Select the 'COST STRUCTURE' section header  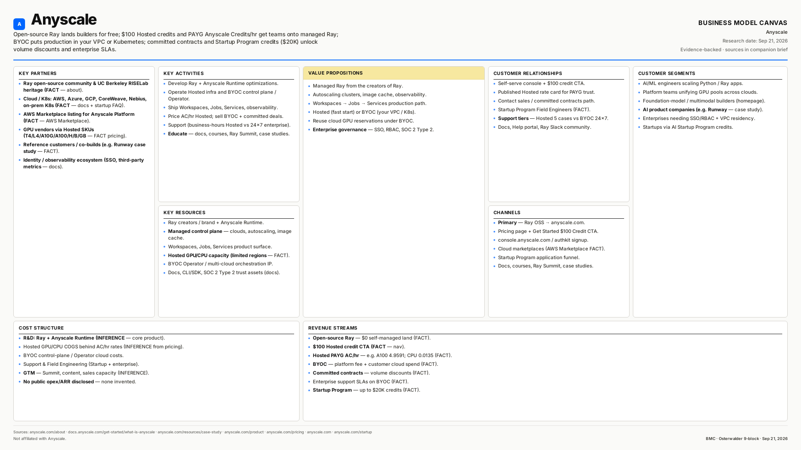point(41,328)
